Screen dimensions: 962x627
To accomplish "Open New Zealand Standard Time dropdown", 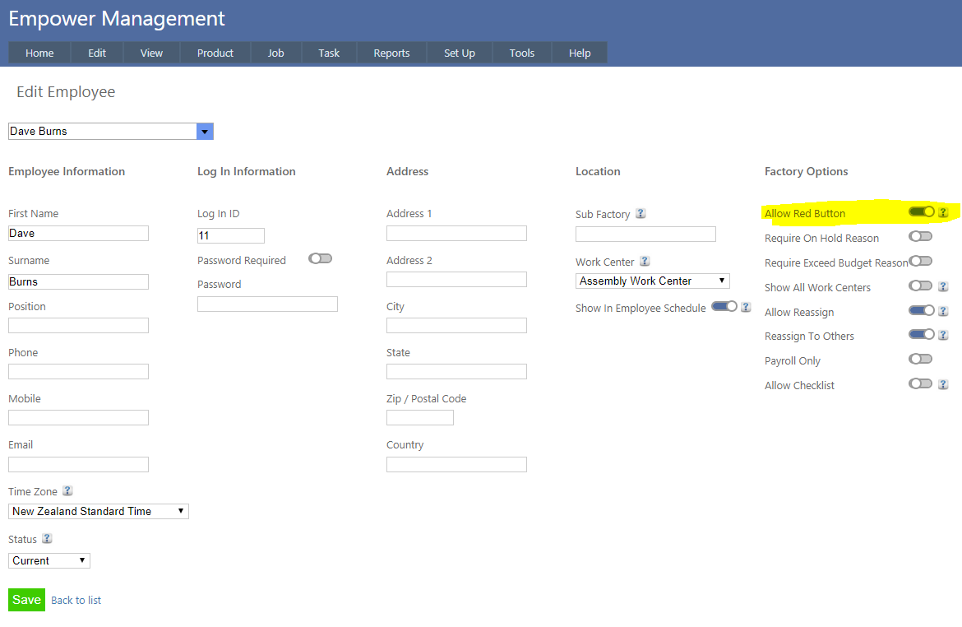I will [99, 512].
